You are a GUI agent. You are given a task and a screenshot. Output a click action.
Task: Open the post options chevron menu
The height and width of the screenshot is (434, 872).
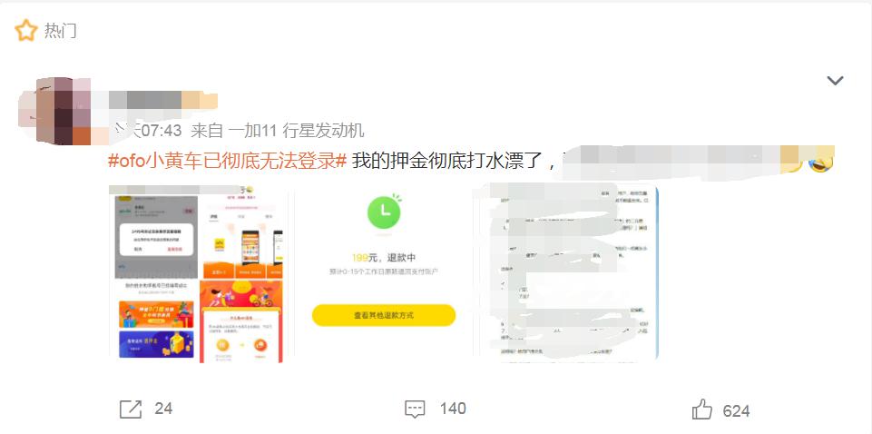835,81
